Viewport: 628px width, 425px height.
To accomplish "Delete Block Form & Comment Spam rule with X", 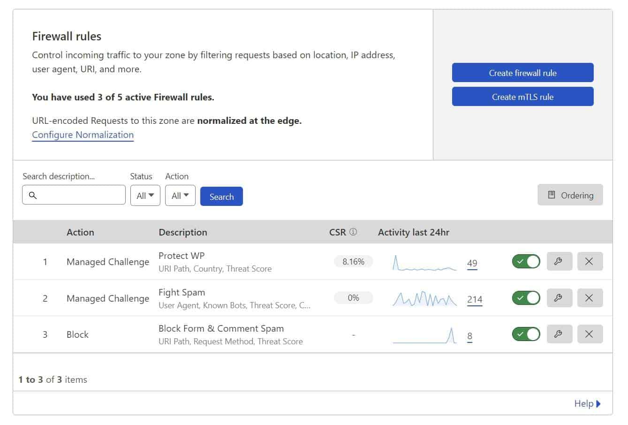I will coord(590,334).
